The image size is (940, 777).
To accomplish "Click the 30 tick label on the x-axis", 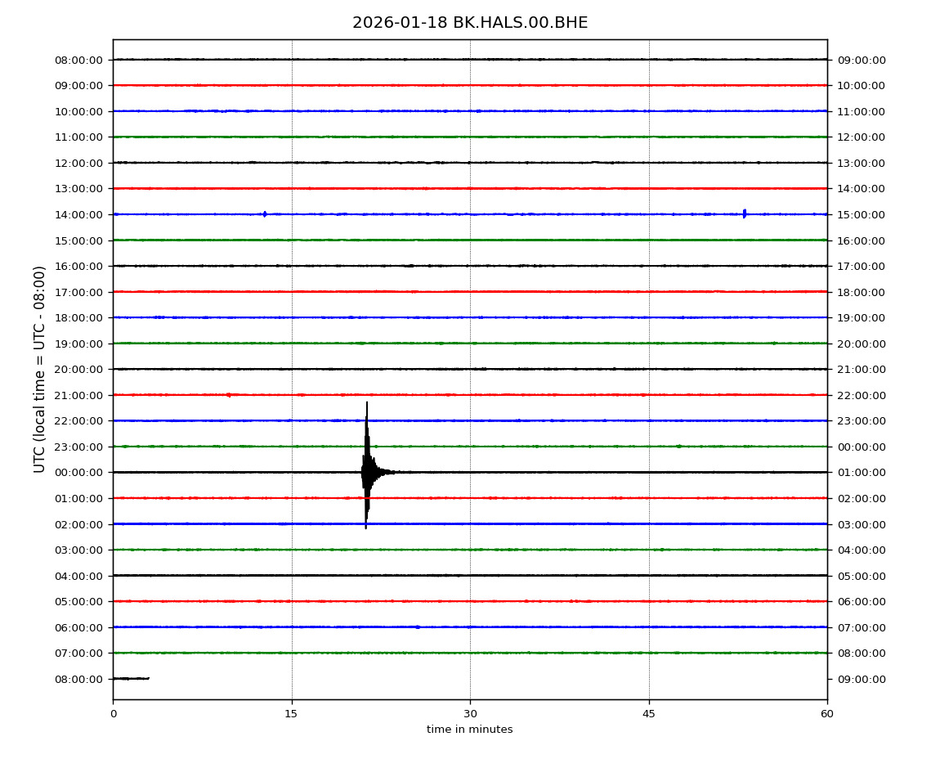I will point(470,714).
